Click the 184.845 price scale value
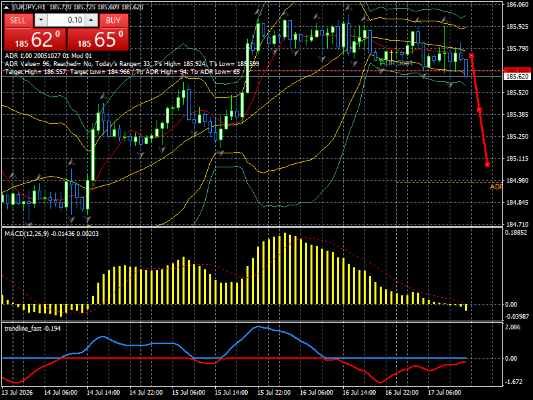The width and height of the screenshot is (533, 400). tap(518, 203)
